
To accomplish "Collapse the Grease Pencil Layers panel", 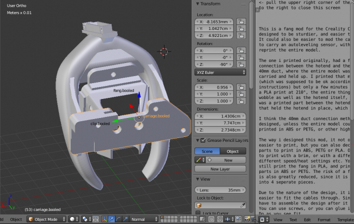I will (198, 140).
